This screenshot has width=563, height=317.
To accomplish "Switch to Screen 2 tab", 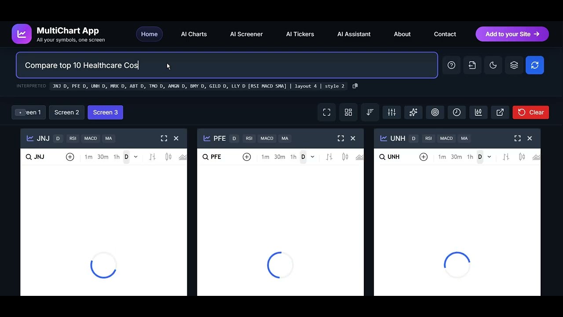I will coord(67,112).
